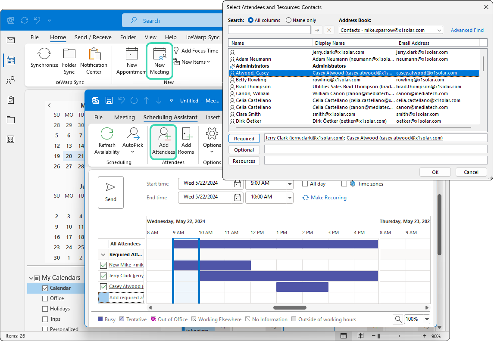Image resolution: width=494 pixels, height=341 pixels.
Task: Uncheck the Casey Atwood attendee checkbox
Action: pos(103,287)
